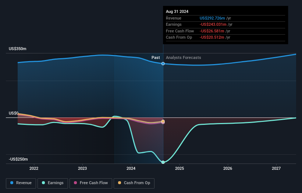
Task: Click the -US$243.031m earnings value
Action: tap(213, 24)
